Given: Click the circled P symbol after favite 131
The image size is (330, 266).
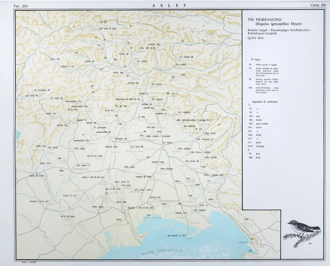Looking at the screenshot, I should tap(198, 161).
